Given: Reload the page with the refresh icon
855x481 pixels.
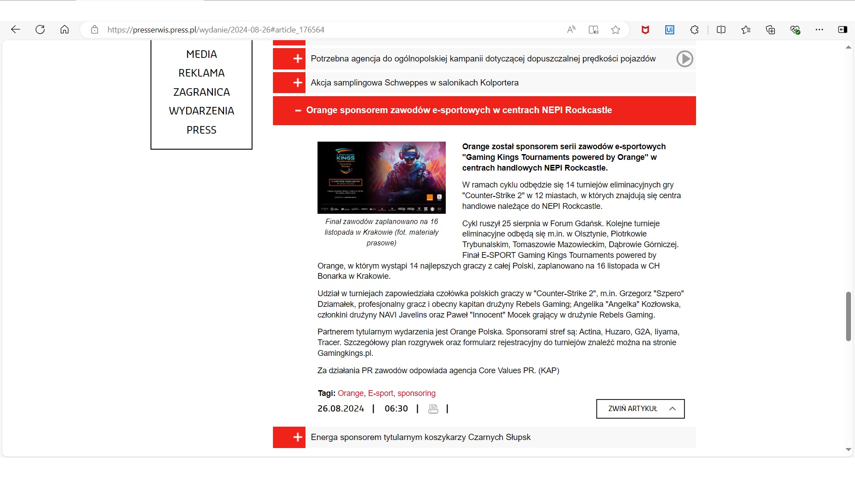Looking at the screenshot, I should pos(40,29).
